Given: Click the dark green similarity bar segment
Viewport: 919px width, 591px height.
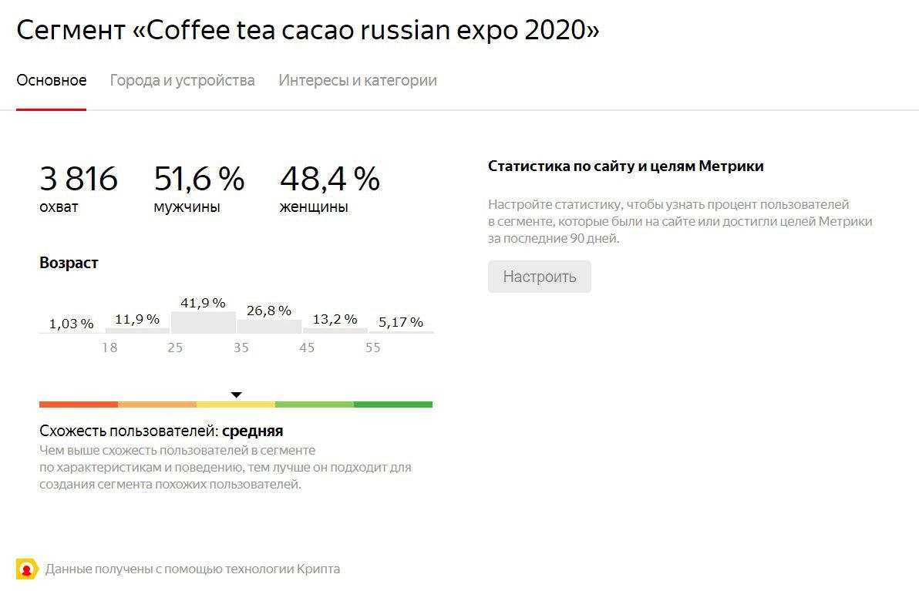Looking at the screenshot, I should (393, 405).
